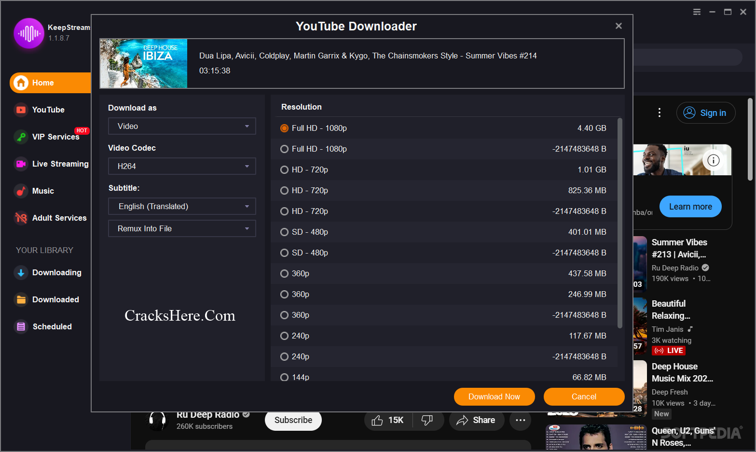
Task: Open the Video Codec H264 dropdown
Action: (182, 167)
